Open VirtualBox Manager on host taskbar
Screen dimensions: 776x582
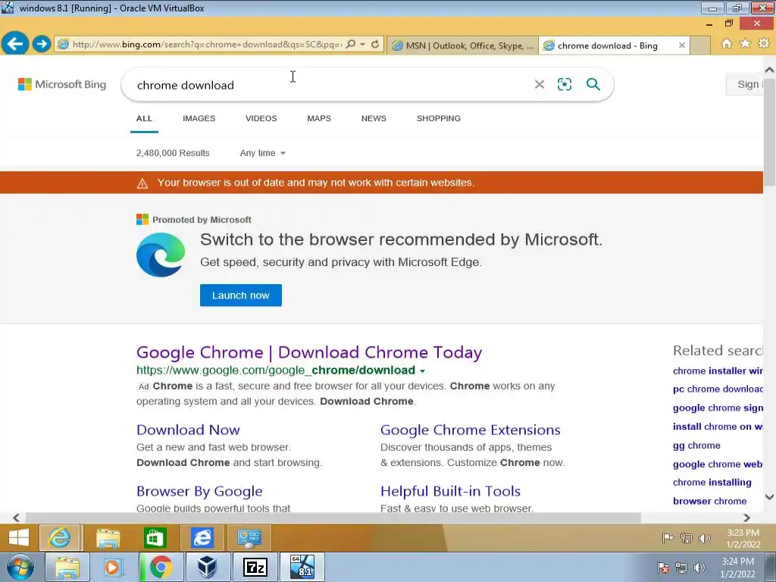coord(208,567)
